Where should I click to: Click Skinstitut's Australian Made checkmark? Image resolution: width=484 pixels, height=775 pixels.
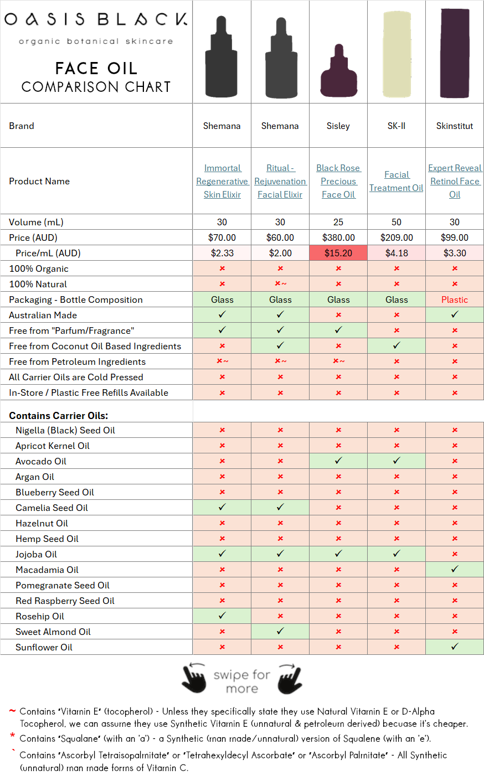pyautogui.click(x=455, y=314)
